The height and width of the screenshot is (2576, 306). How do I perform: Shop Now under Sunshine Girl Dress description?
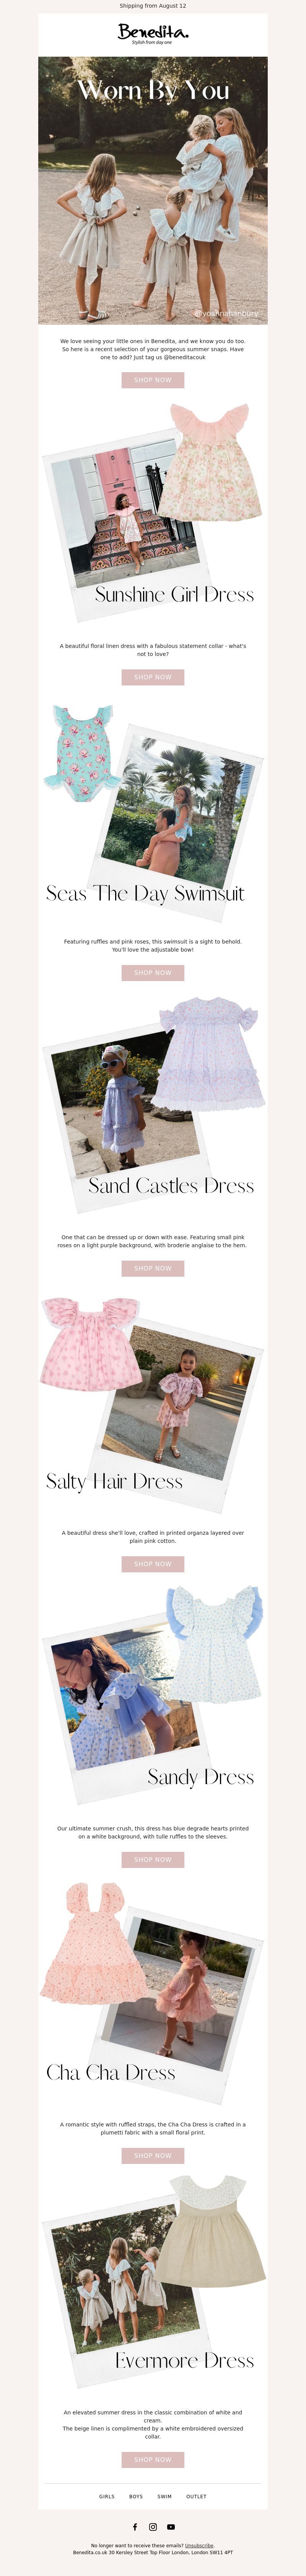point(153,677)
